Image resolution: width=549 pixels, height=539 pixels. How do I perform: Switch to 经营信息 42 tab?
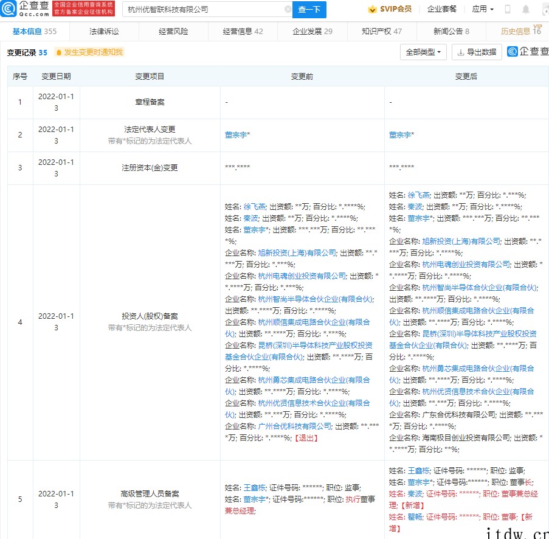(x=243, y=32)
